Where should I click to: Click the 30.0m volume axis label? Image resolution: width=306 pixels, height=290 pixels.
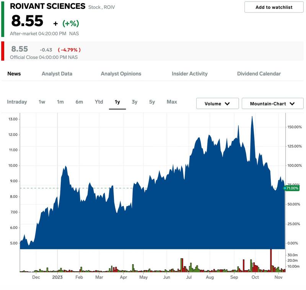pos(293,255)
